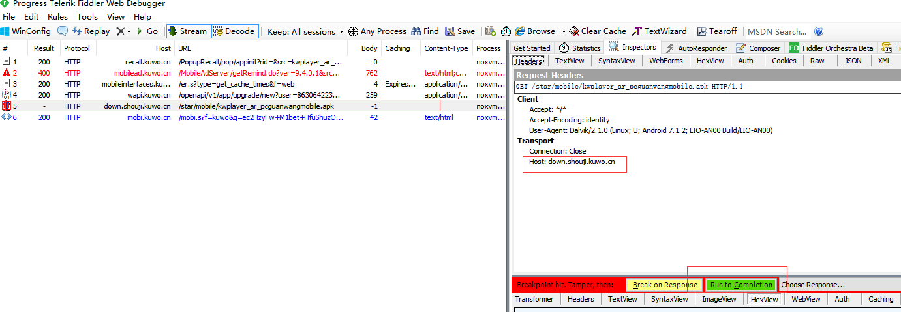Sort sessions by the Result column header
The image size is (901, 312).
tap(44, 48)
